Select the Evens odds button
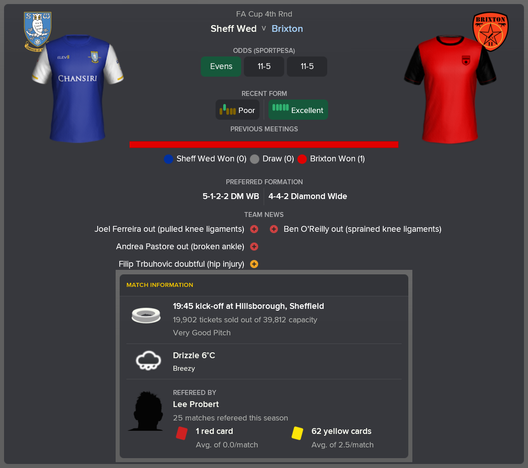The image size is (528, 468). (x=221, y=66)
